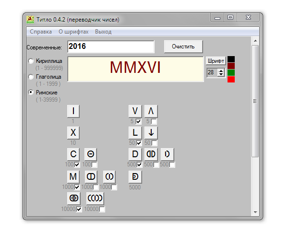The width and height of the screenshot is (288, 233).
Task: Check the ((I)) variant 10000 checkbox
Action: pos(102,209)
